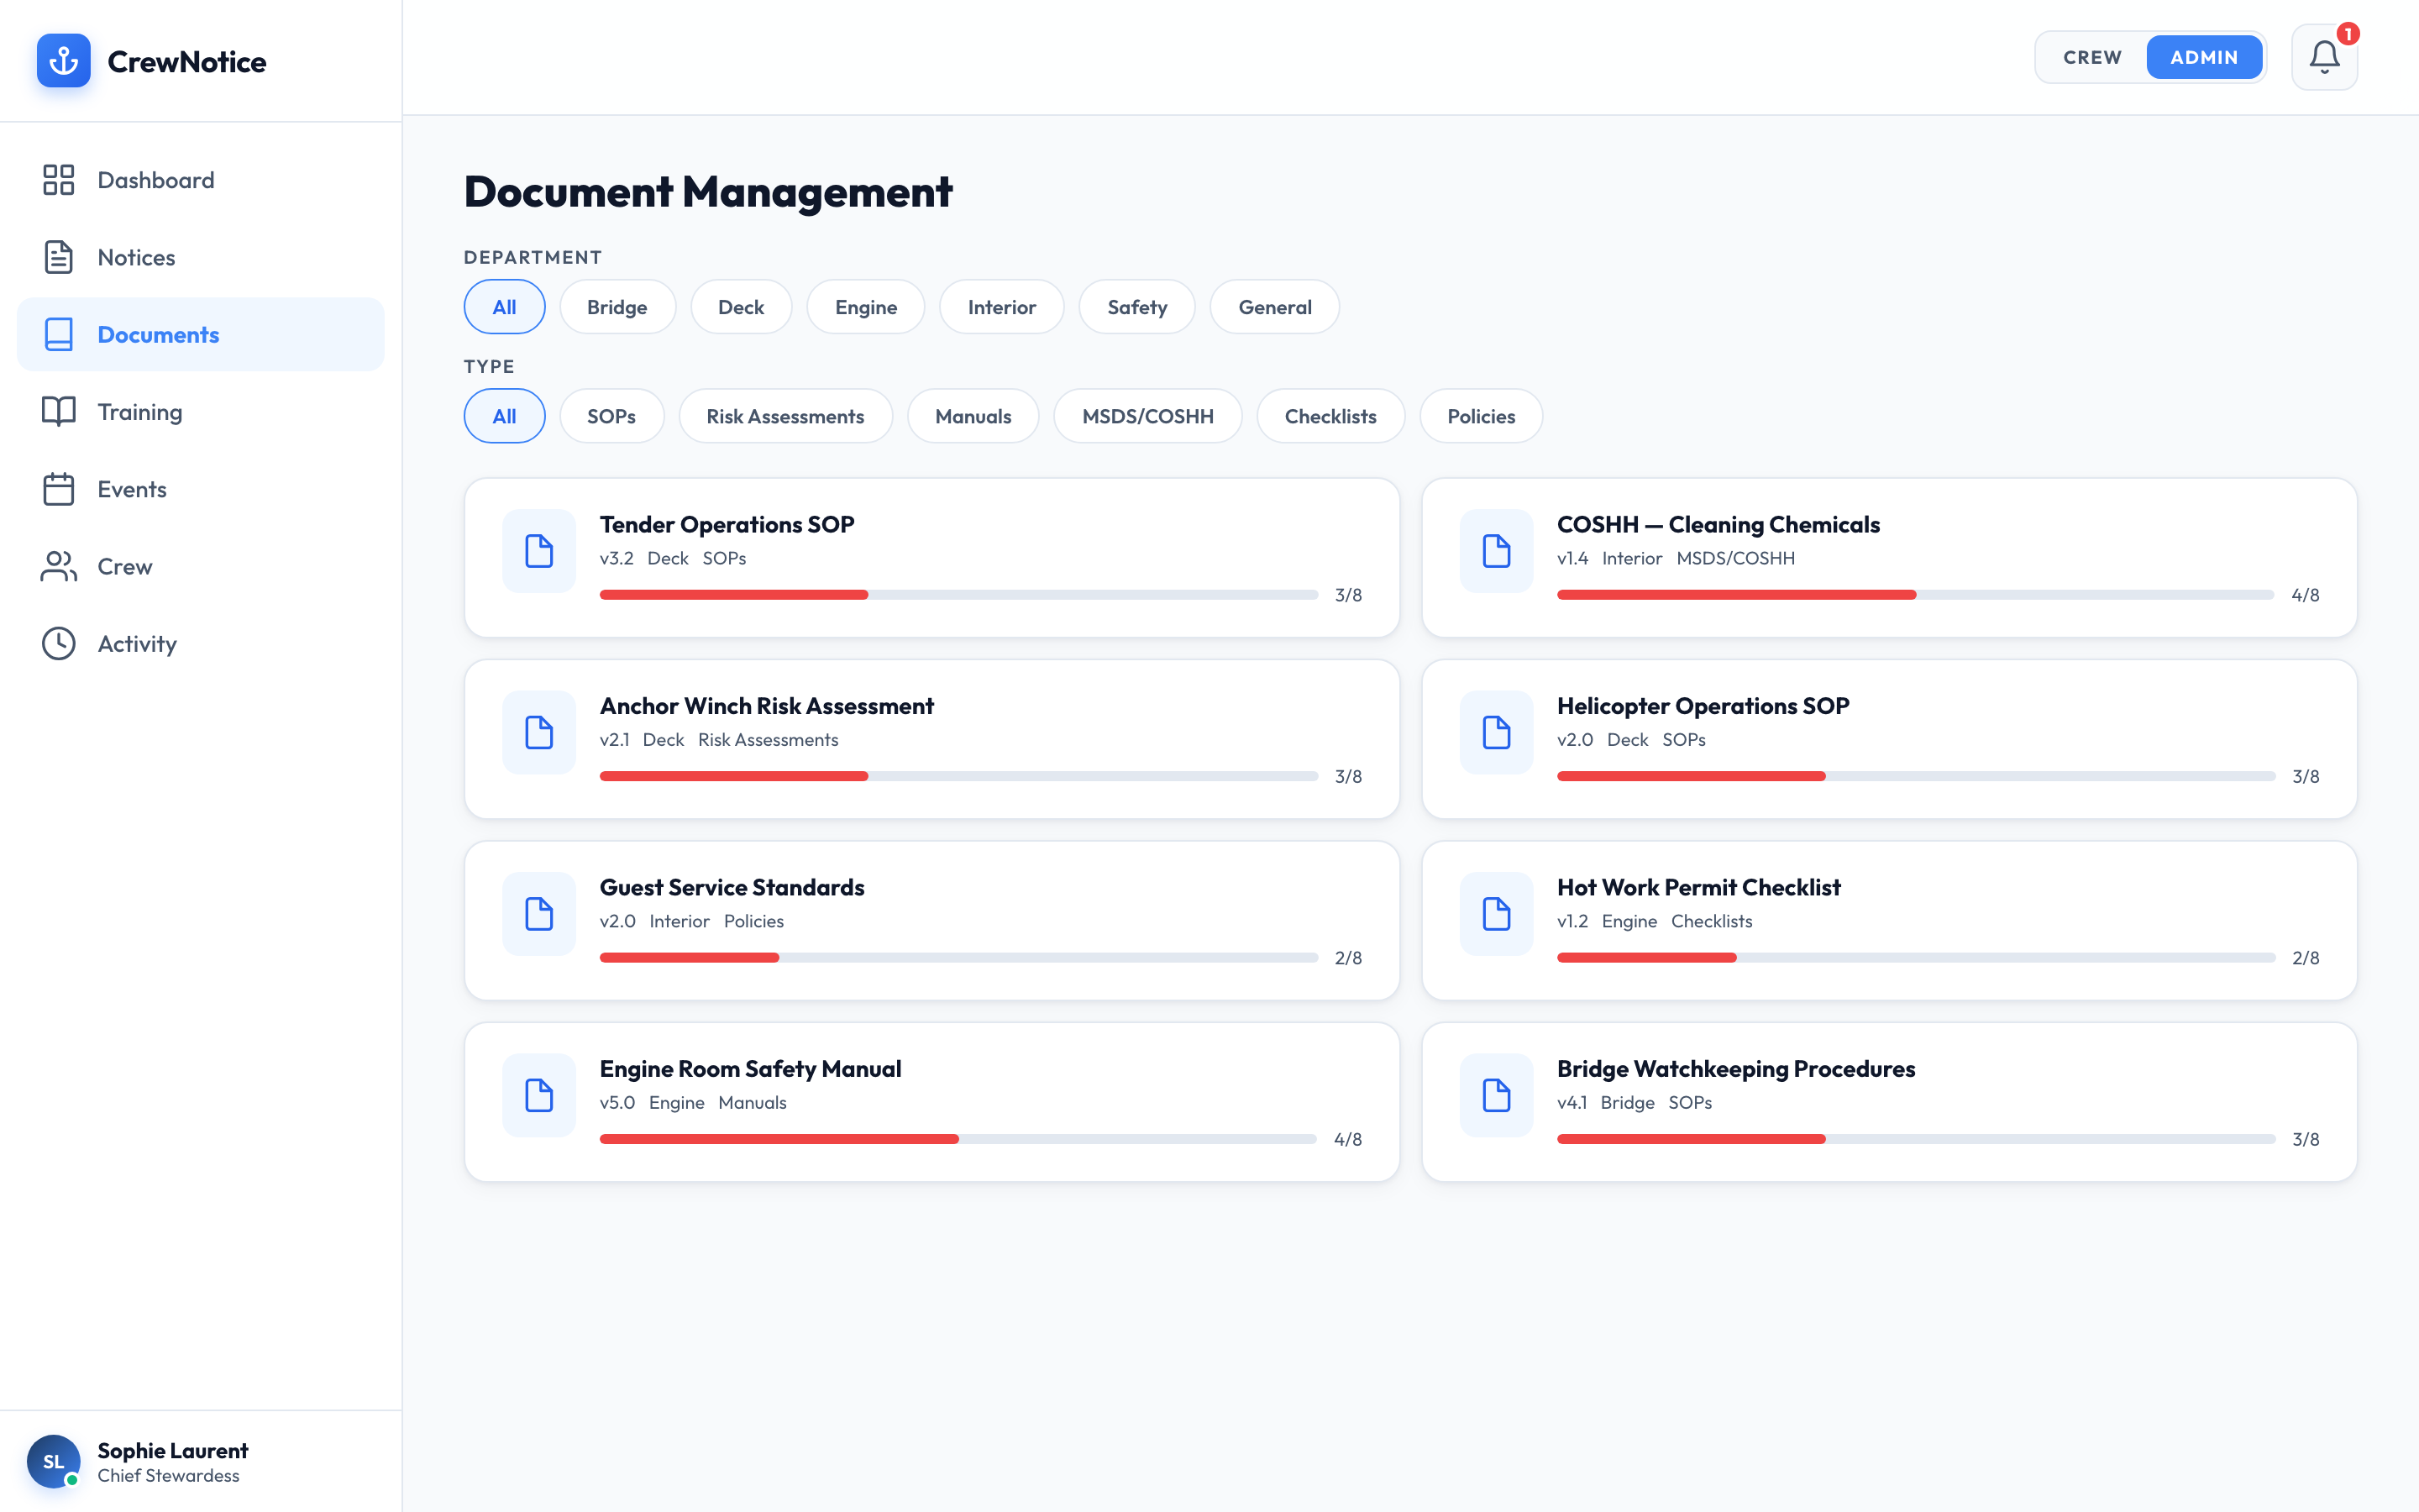Switch to CREW mode
2419x1512 pixels.
click(x=2092, y=57)
